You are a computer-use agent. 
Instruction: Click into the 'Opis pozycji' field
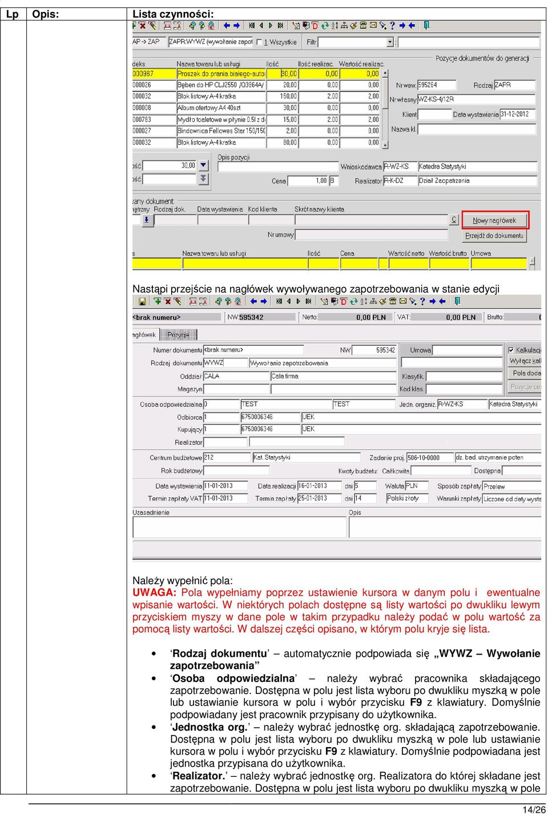click(x=277, y=167)
